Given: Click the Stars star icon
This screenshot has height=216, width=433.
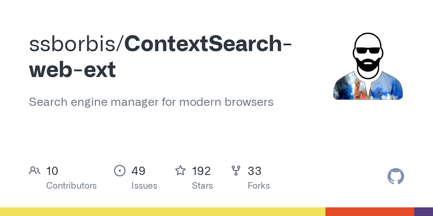Looking at the screenshot, I should tap(180, 171).
